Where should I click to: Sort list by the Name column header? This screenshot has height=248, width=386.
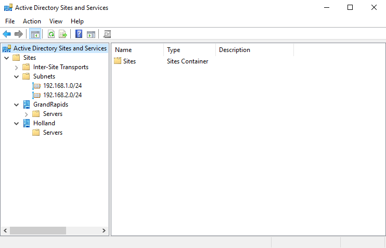click(138, 50)
